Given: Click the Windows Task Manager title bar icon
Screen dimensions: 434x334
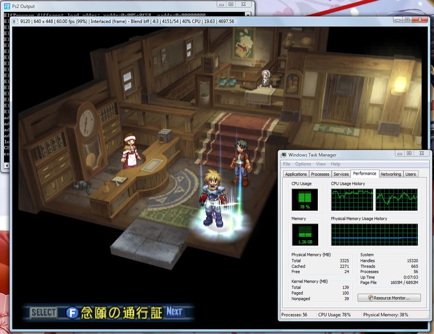Looking at the screenshot, I should point(284,155).
